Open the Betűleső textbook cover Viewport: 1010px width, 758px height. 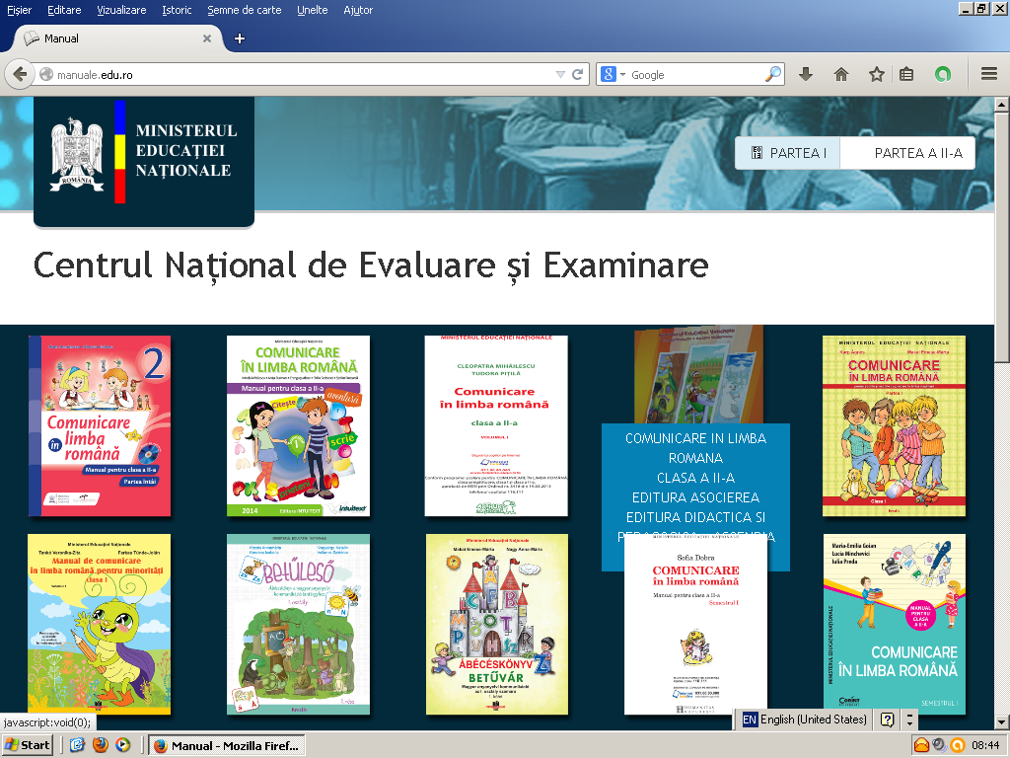[298, 624]
